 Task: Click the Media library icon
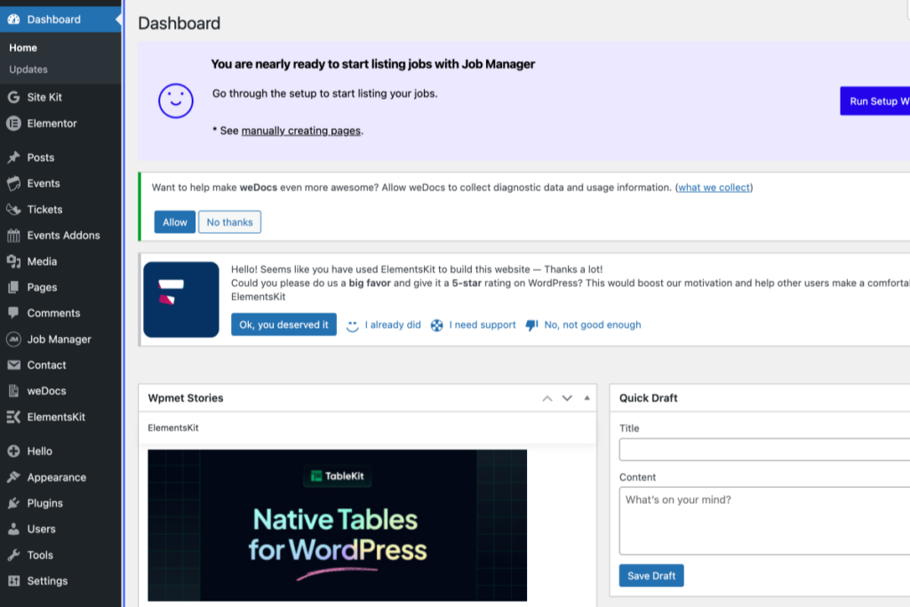(x=13, y=261)
